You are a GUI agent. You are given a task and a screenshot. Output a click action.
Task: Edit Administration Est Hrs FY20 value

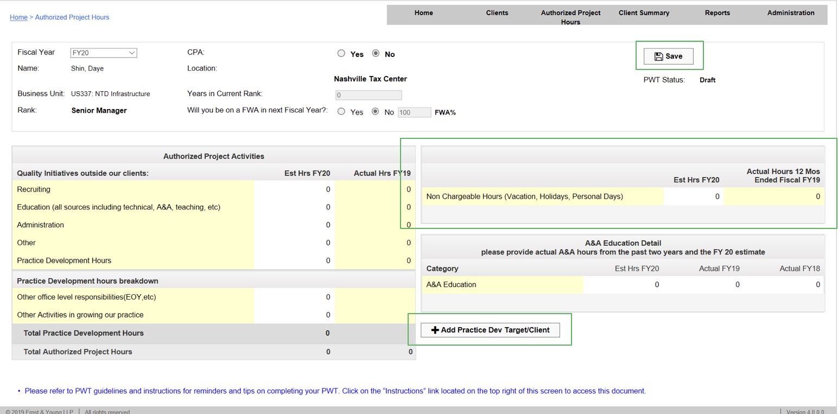(295, 225)
